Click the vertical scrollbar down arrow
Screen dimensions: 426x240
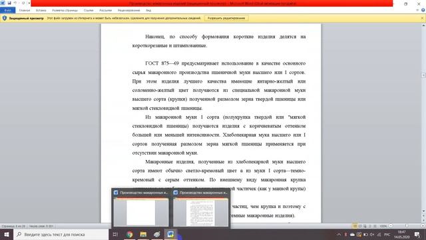point(423,211)
